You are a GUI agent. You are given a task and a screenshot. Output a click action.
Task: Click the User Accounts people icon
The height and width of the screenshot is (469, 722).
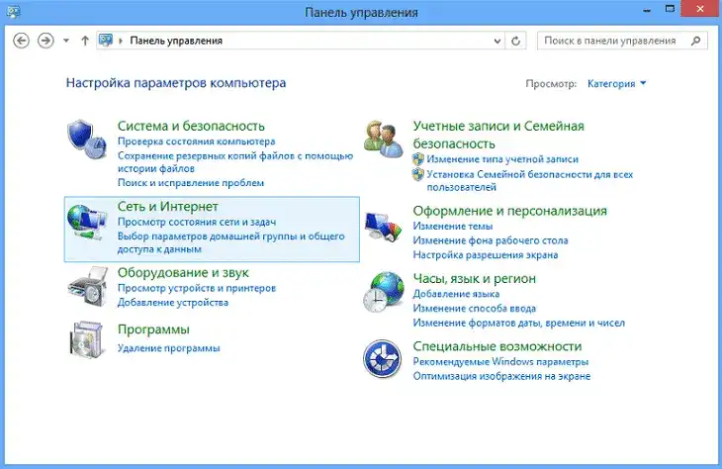[383, 140]
